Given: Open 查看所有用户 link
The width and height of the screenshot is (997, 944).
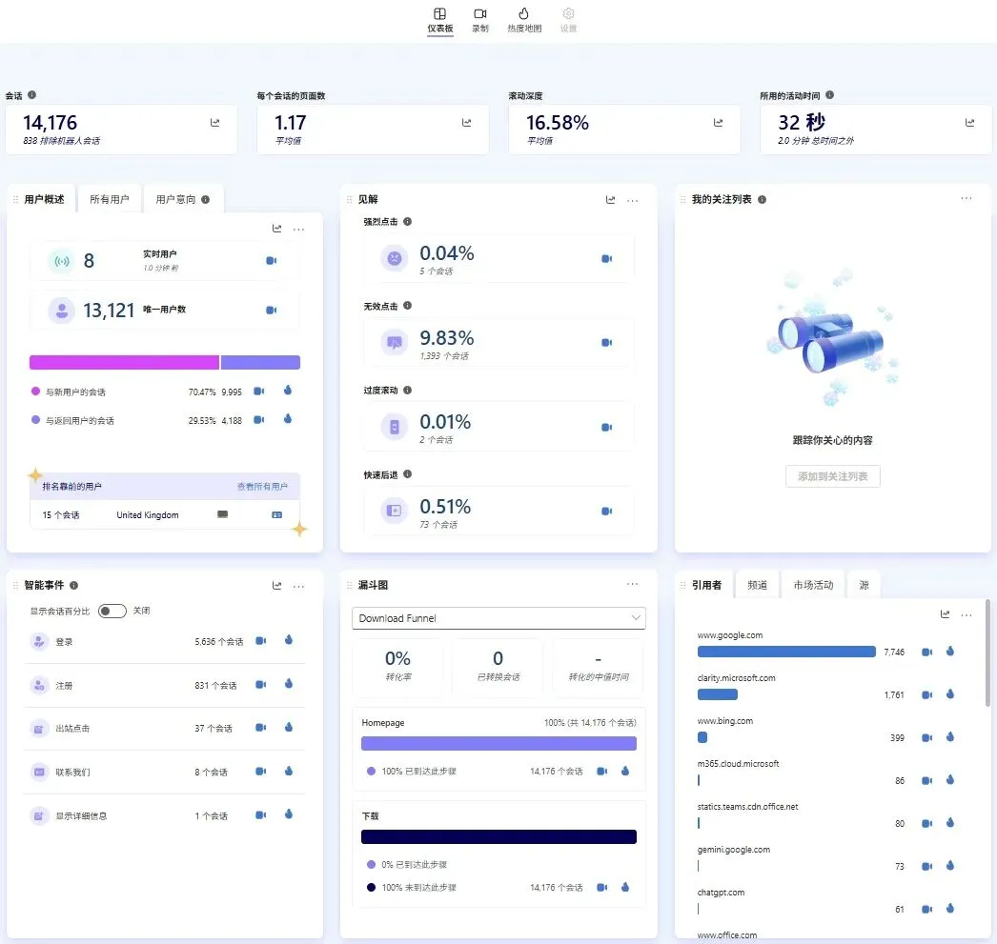Looking at the screenshot, I should (262, 487).
